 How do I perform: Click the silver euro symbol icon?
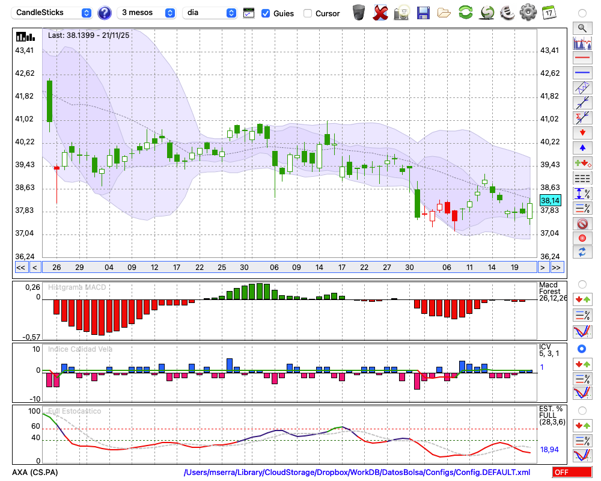507,13
